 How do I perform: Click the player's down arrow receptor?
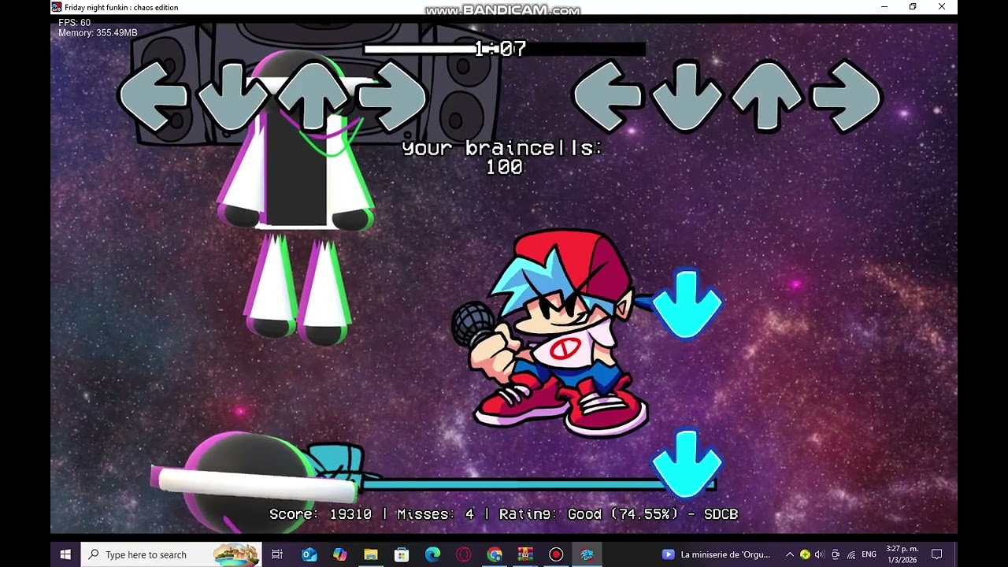687,96
